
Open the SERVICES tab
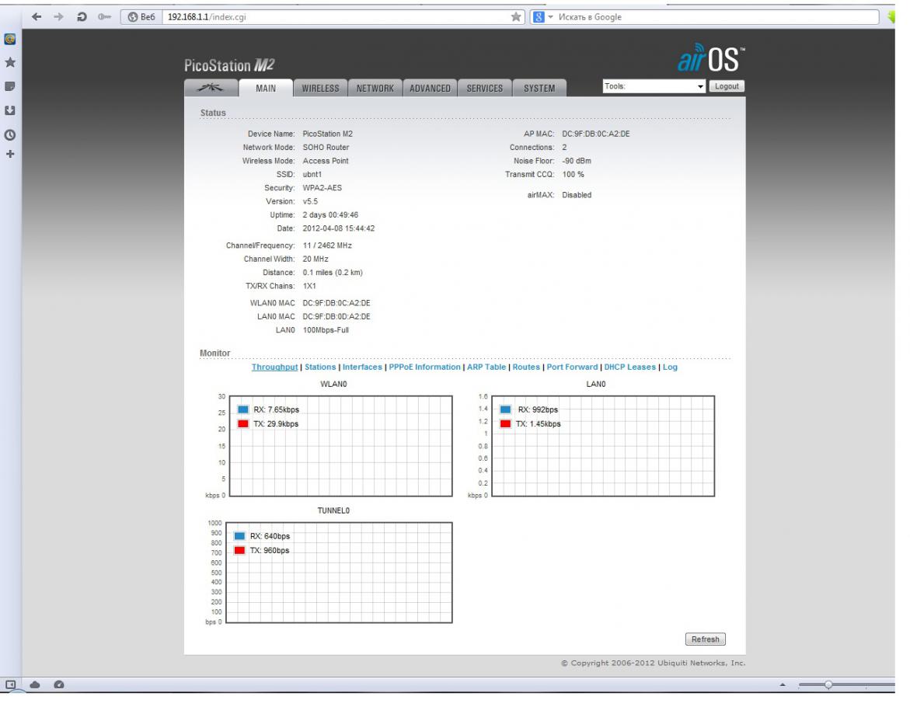coord(485,88)
